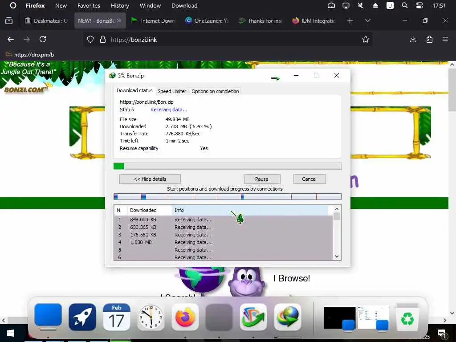Image resolution: width=456 pixels, height=342 pixels.
Task: Open the blue desktop icon in dock
Action: pyautogui.click(x=48, y=316)
